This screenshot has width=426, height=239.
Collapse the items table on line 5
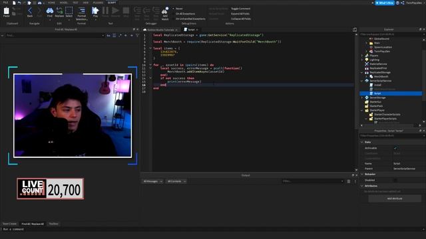(x=150, y=48)
